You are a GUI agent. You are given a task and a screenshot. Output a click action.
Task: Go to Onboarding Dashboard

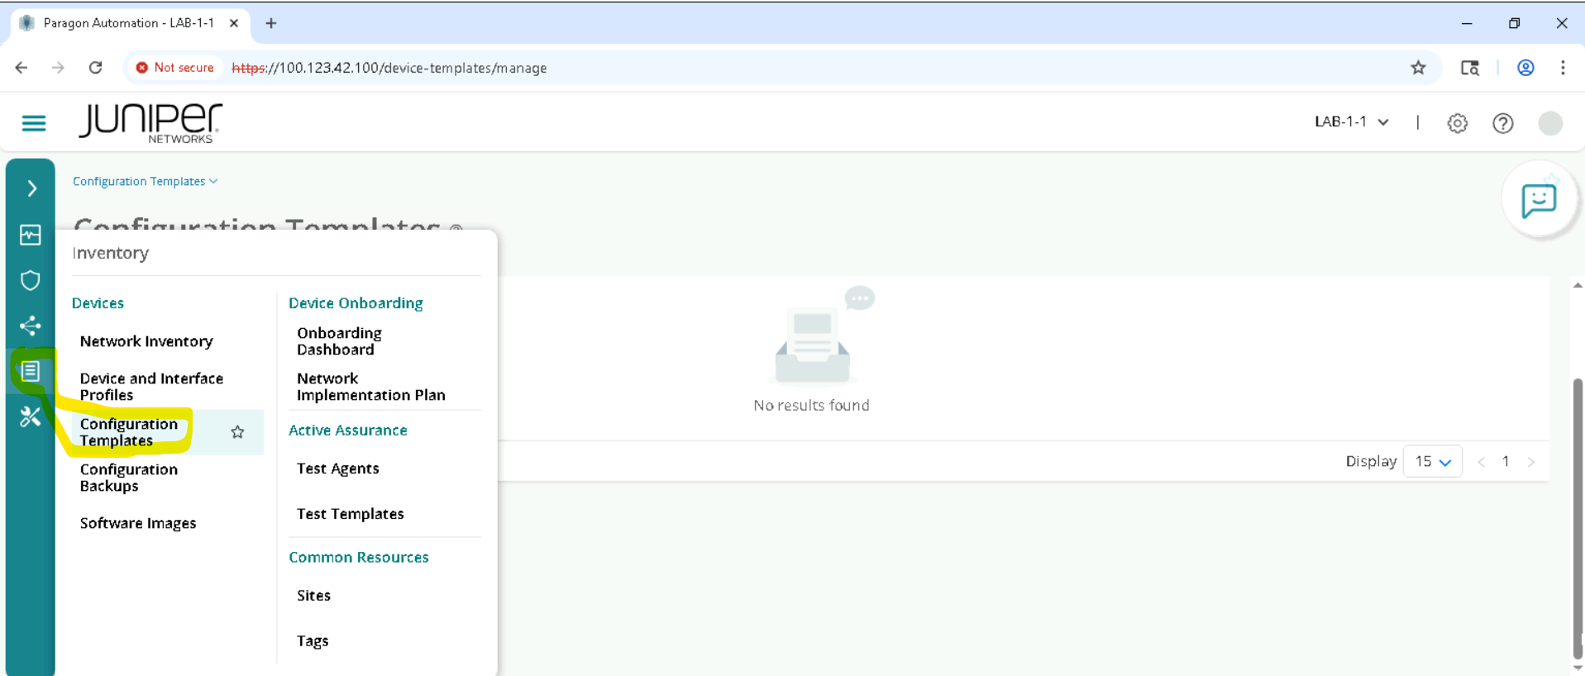[339, 341]
